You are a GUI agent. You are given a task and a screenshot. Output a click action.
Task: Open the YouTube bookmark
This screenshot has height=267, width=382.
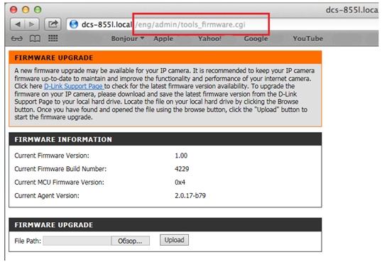(308, 38)
